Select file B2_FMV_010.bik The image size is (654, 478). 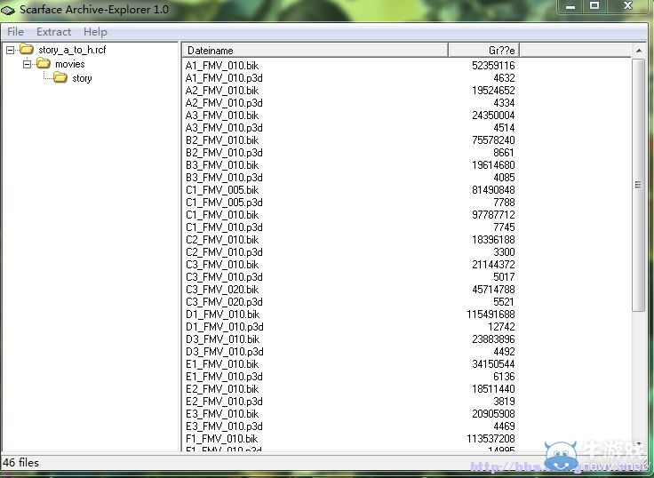coord(222,140)
